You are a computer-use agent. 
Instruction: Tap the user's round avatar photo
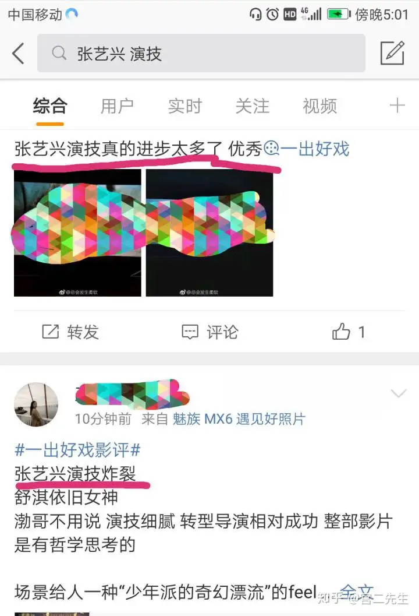[x=36, y=404]
